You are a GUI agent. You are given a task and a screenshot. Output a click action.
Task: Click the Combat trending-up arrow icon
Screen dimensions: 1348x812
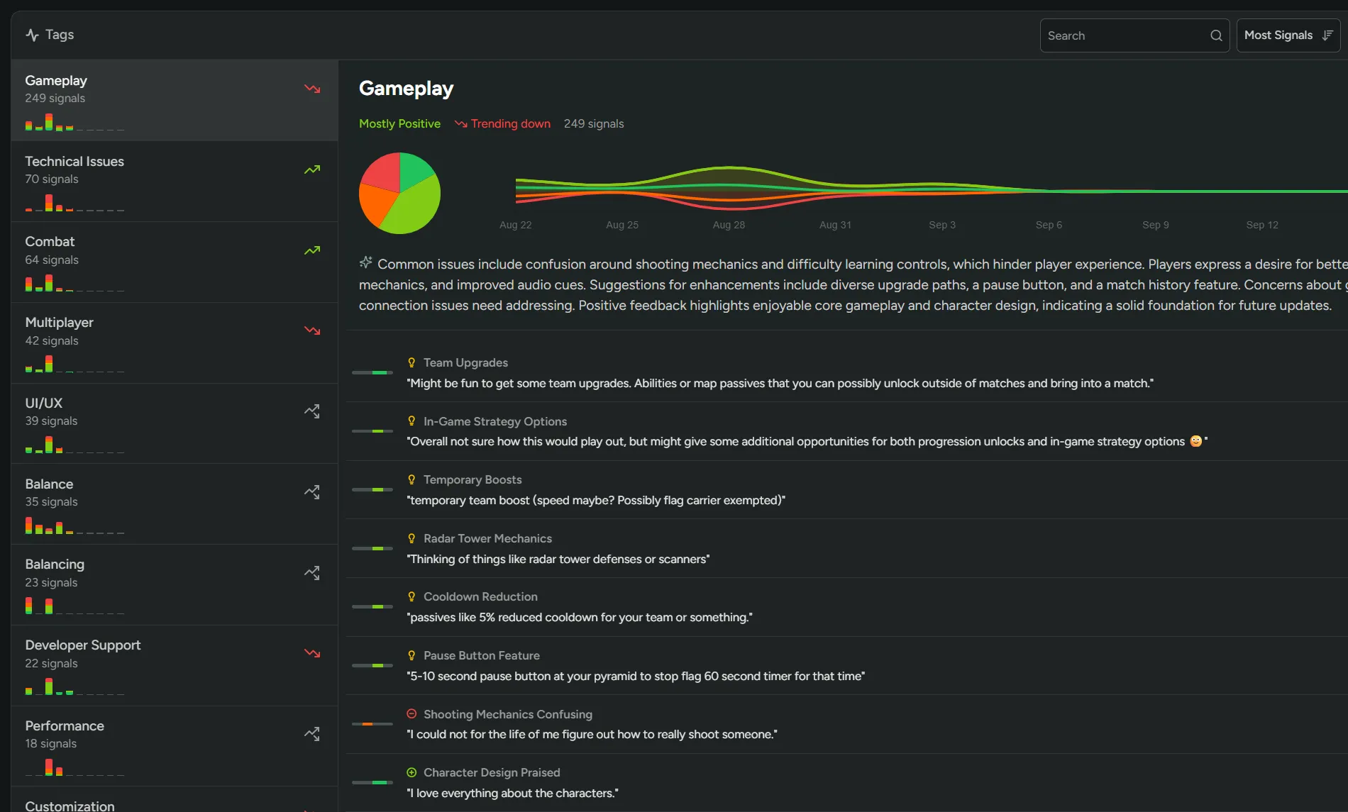pyautogui.click(x=312, y=250)
